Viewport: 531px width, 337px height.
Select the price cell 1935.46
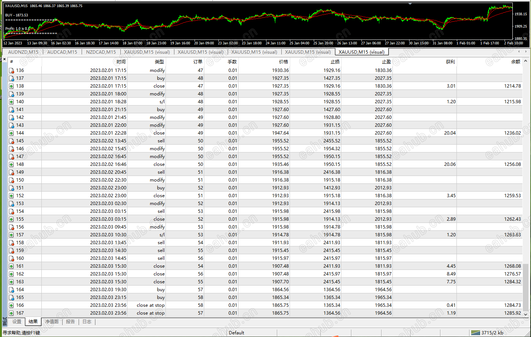[x=280, y=164]
